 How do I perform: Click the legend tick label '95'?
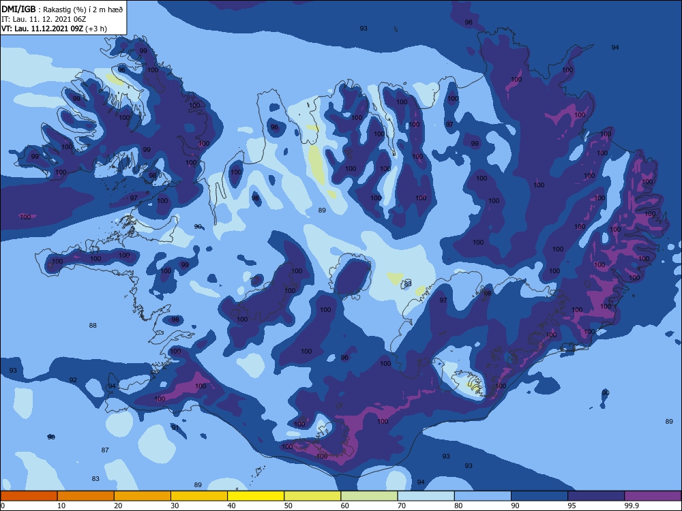tap(572, 506)
